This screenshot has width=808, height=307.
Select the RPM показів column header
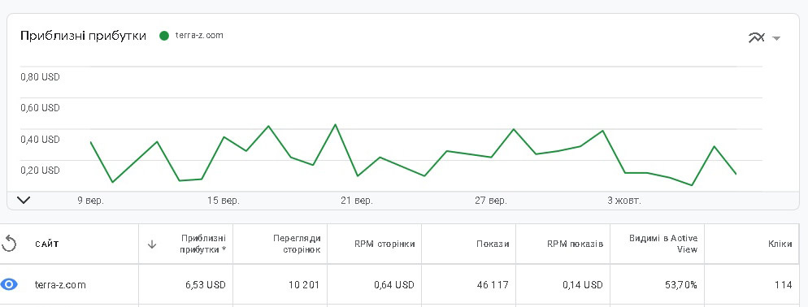point(575,244)
